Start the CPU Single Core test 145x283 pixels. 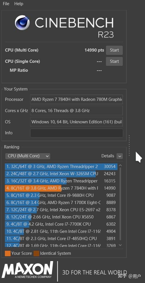click(x=114, y=61)
